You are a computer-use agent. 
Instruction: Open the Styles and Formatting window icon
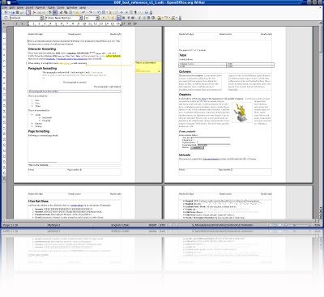[x=6, y=18]
